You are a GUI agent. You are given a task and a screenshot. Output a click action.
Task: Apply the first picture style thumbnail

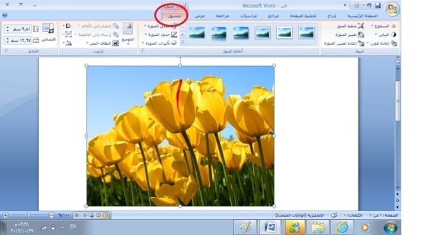coord(306,33)
